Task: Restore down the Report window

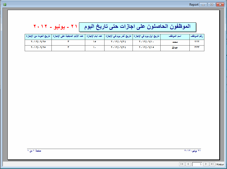Action: pos(212,5)
